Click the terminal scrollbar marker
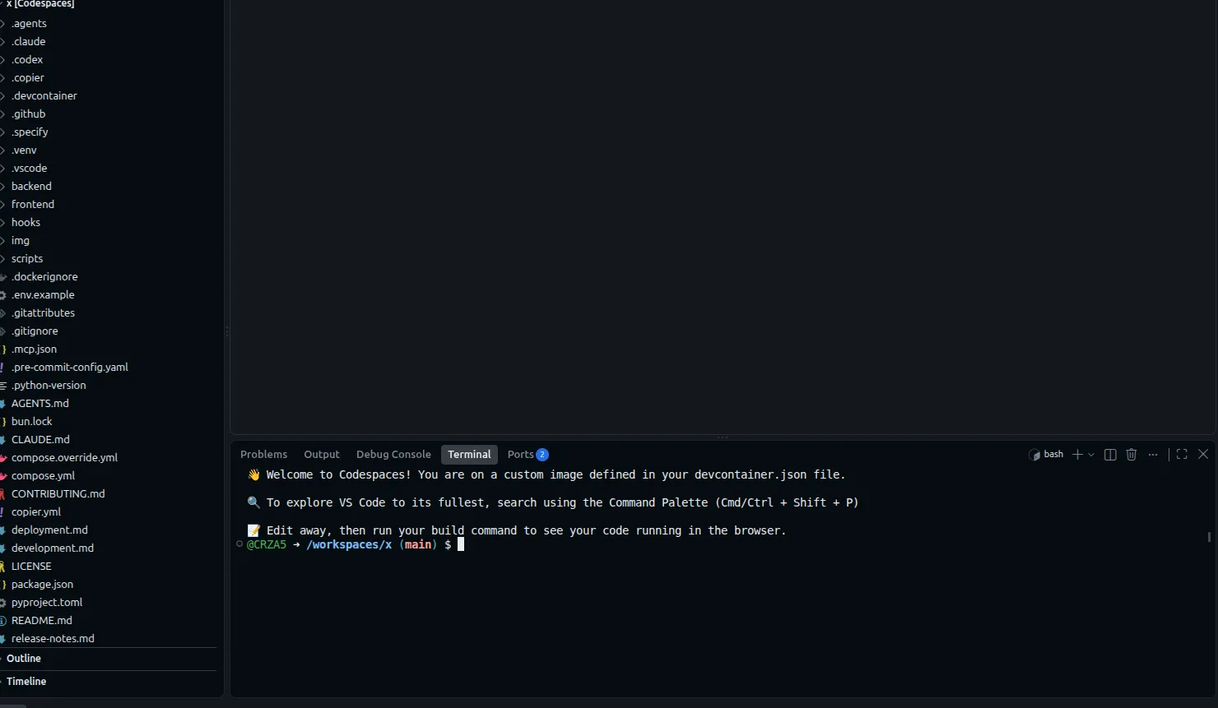This screenshot has width=1218, height=708. click(1209, 537)
